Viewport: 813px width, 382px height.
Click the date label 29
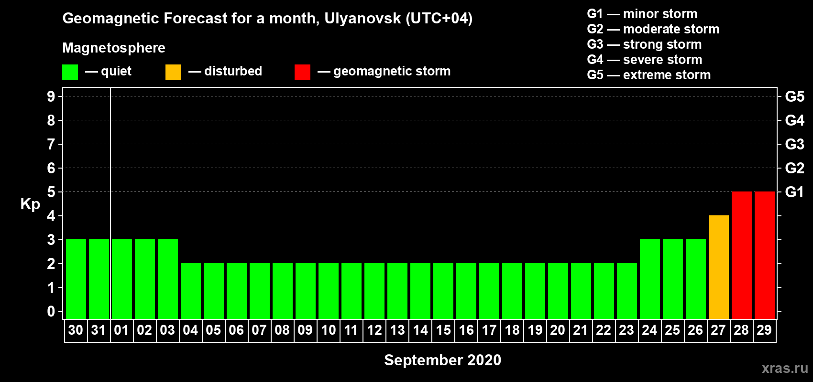tap(764, 330)
